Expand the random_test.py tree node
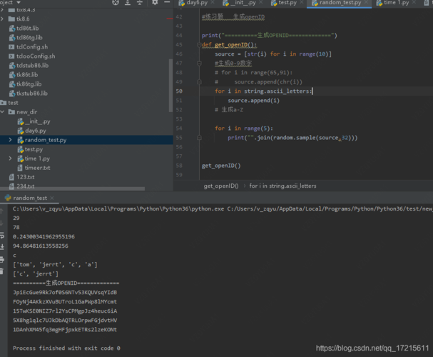 [x=11, y=140]
